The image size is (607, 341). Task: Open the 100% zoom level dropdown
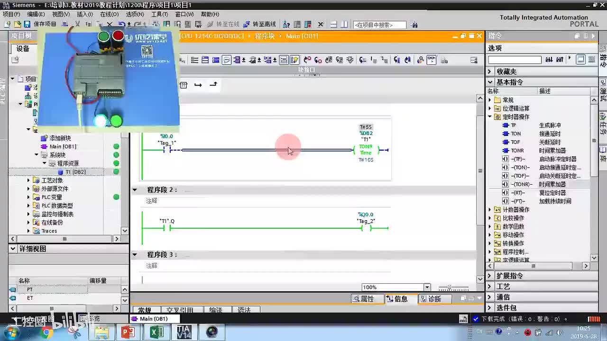427,287
